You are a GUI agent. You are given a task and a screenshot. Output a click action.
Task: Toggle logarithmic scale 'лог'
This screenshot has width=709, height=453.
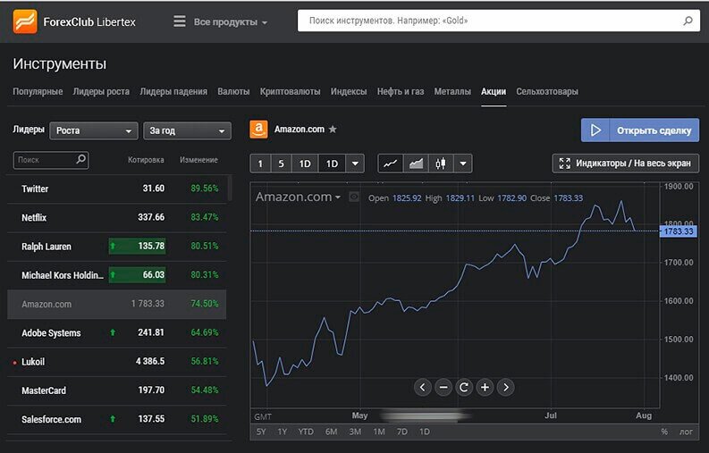click(x=686, y=432)
